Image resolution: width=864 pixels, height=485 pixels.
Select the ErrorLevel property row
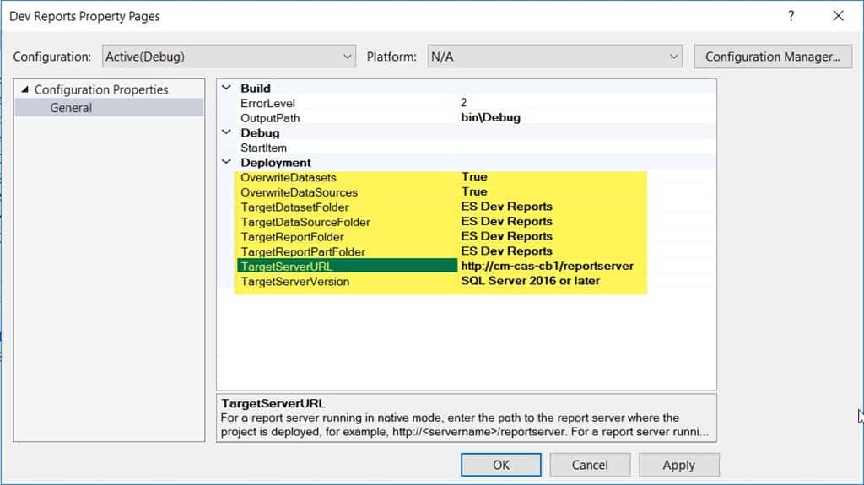tap(270, 103)
